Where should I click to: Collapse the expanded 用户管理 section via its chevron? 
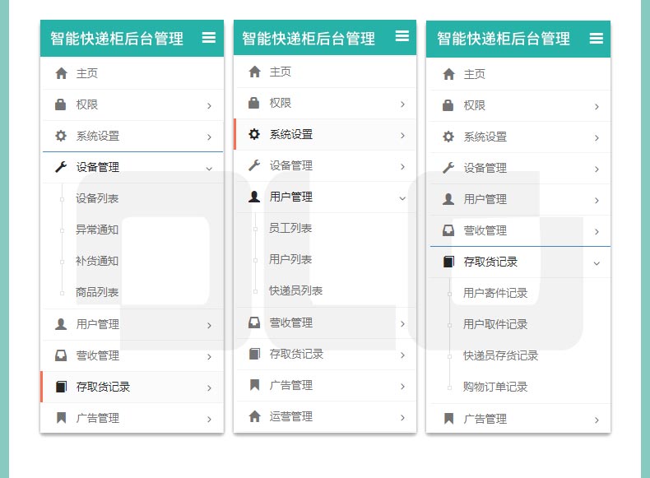[402, 198]
